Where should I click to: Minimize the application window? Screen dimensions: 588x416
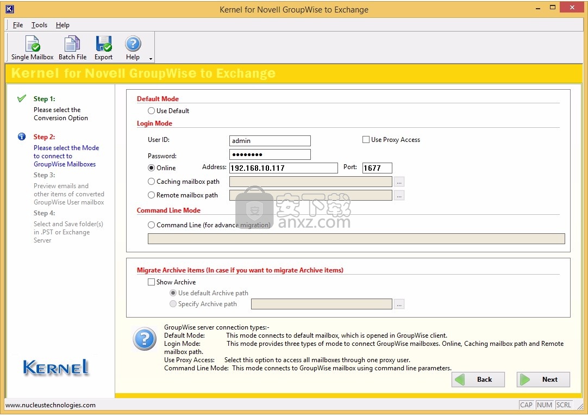click(x=538, y=8)
